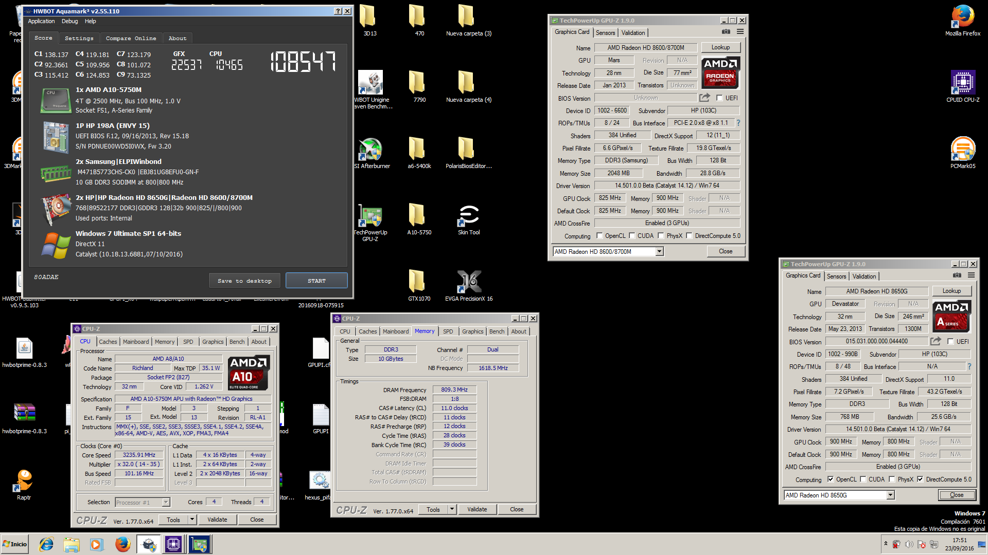This screenshot has height=555, width=988.
Task: Toggle OpenCL checkbox in top GPU-Z
Action: pos(599,236)
